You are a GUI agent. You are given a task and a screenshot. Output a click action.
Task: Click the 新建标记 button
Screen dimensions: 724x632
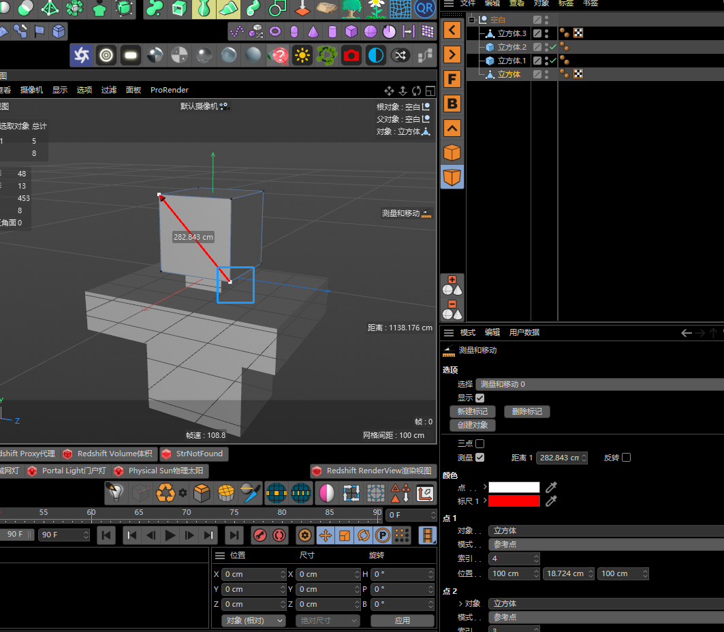(473, 411)
